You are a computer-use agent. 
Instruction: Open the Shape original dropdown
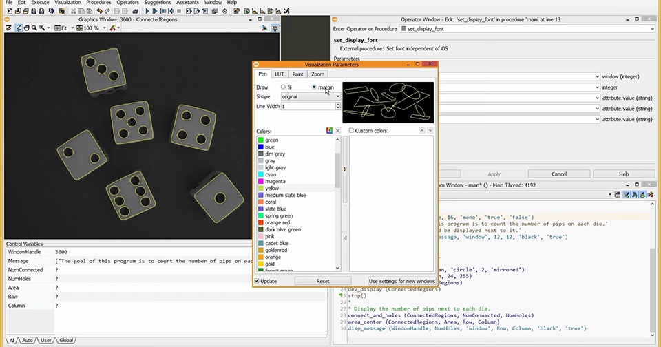point(311,96)
